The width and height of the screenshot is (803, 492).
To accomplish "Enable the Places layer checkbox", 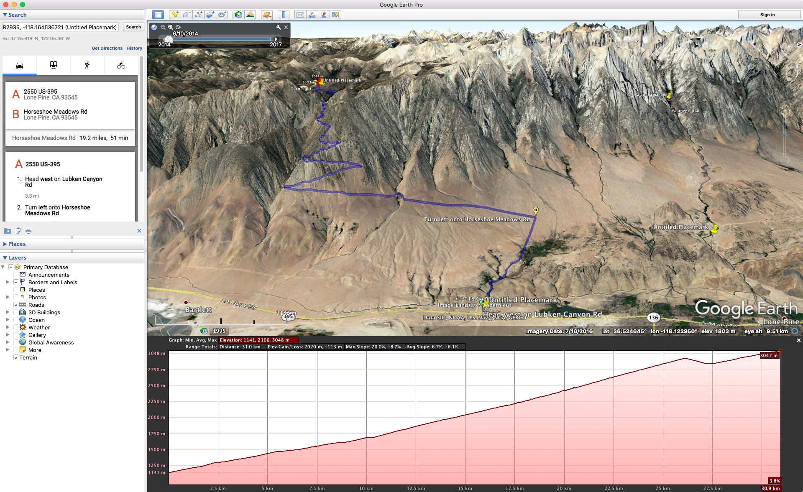I will [x=15, y=290].
